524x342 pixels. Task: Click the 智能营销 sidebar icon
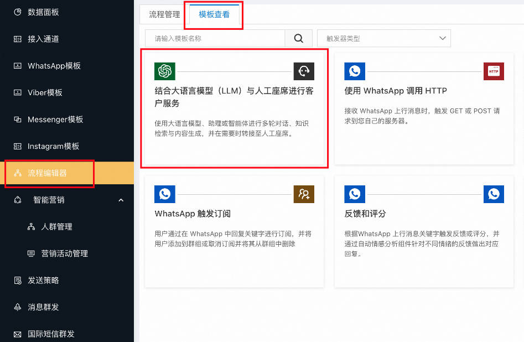pos(17,200)
